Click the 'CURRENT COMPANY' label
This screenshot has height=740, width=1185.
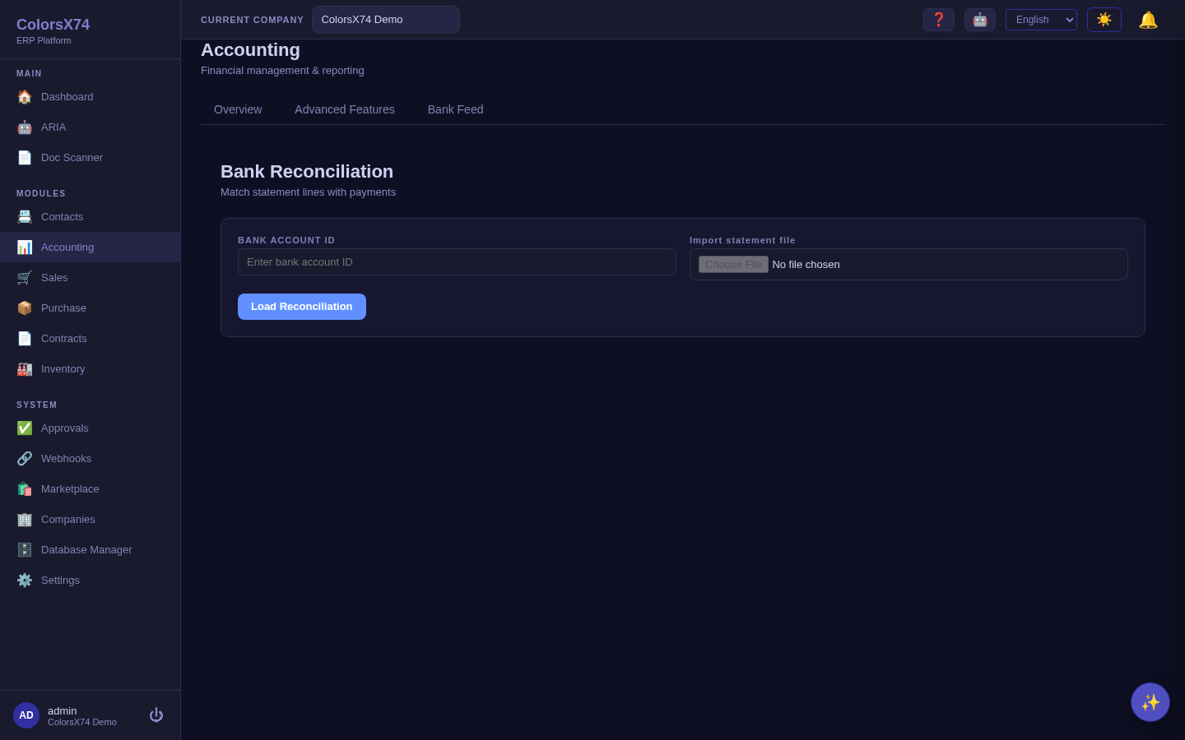(x=252, y=20)
